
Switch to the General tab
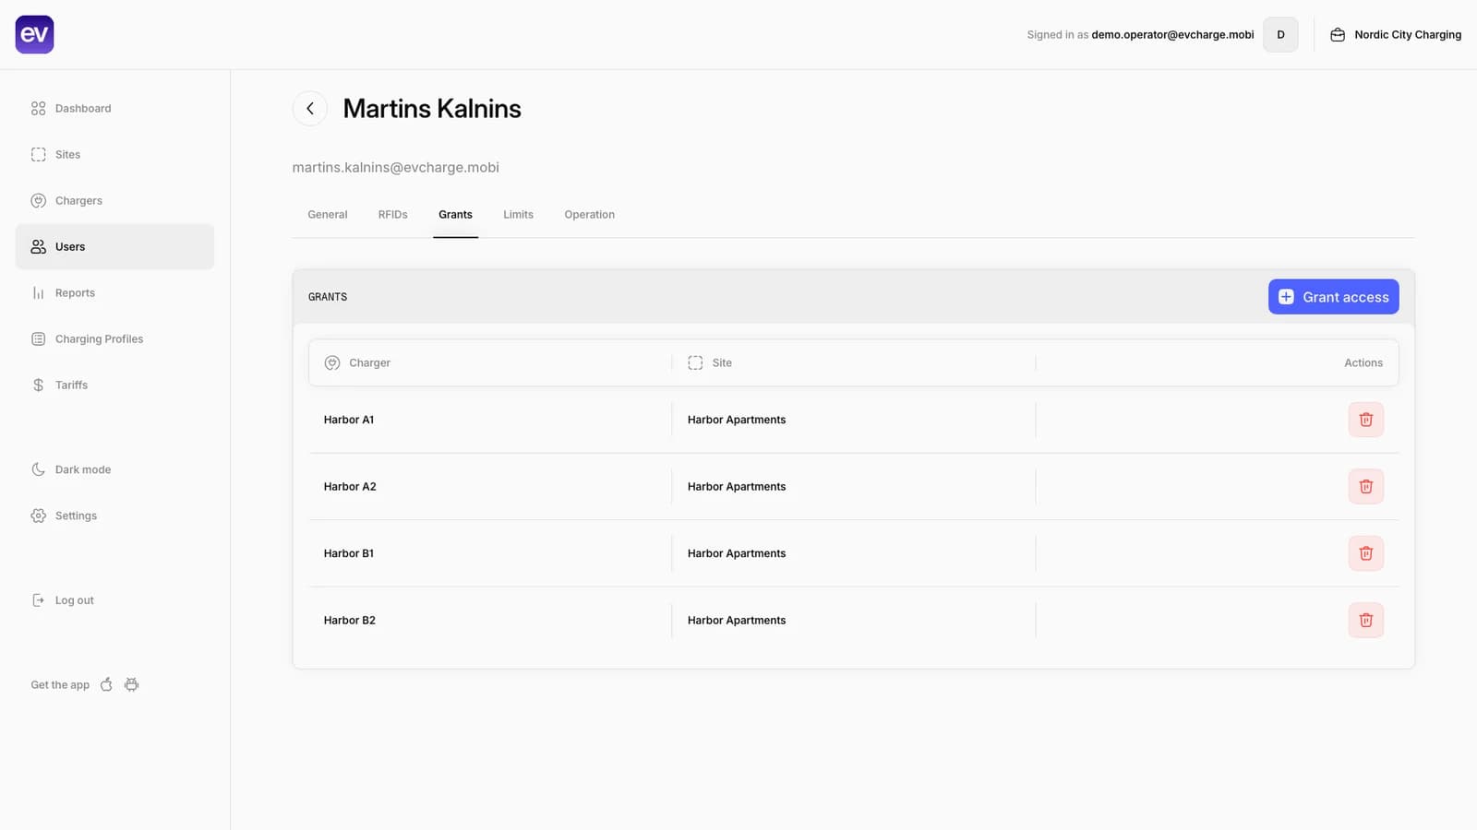point(328,214)
